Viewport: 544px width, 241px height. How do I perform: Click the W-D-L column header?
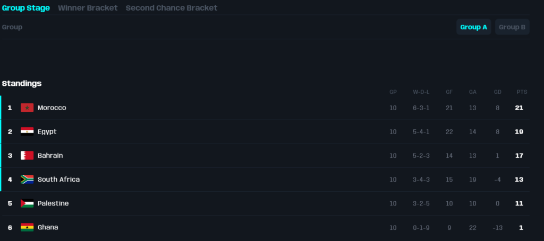[421, 92]
